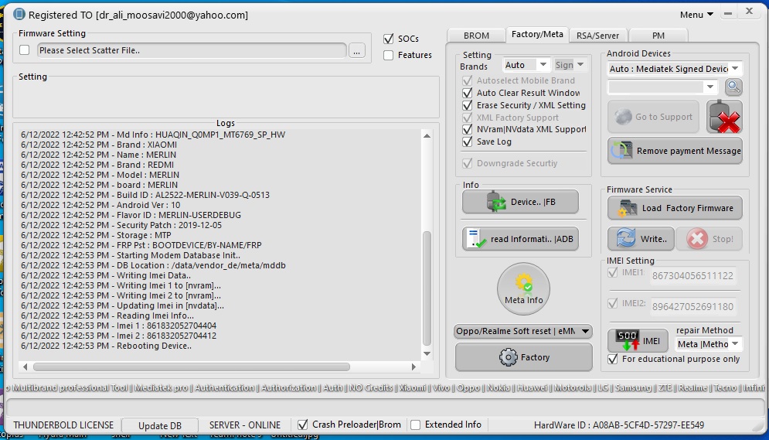This screenshot has width=769, height=440.
Task: Click Remove payment Message button
Action: (x=675, y=151)
